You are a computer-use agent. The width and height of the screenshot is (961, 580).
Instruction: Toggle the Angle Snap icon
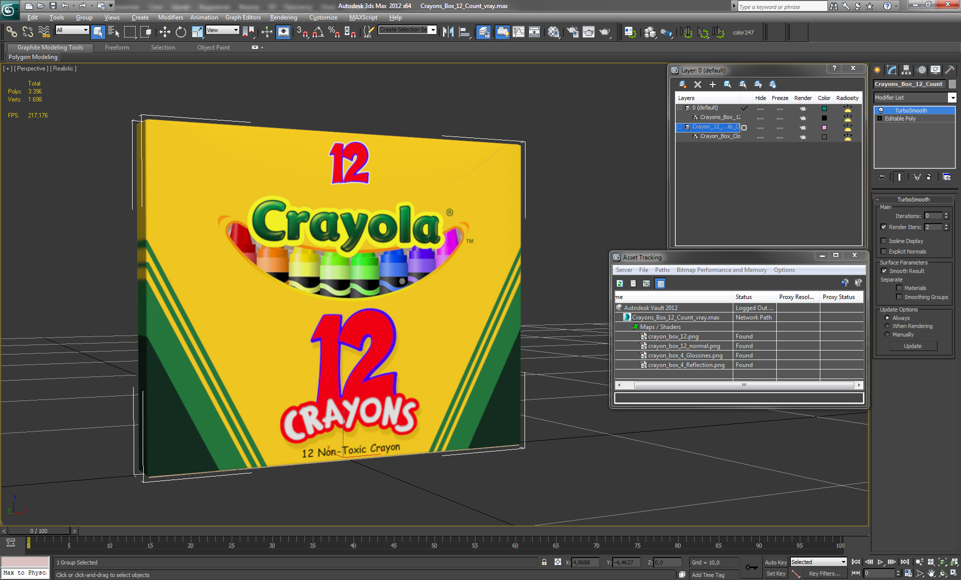pyautogui.click(x=318, y=32)
